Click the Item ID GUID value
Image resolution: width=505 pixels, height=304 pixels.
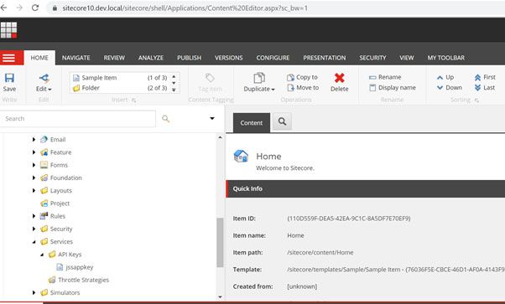349,219
